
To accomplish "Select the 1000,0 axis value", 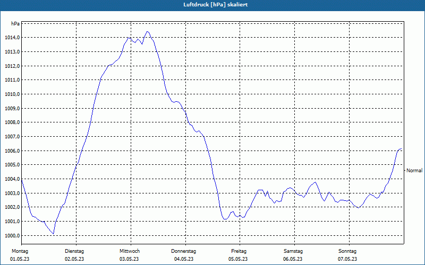I will click(x=12, y=236).
